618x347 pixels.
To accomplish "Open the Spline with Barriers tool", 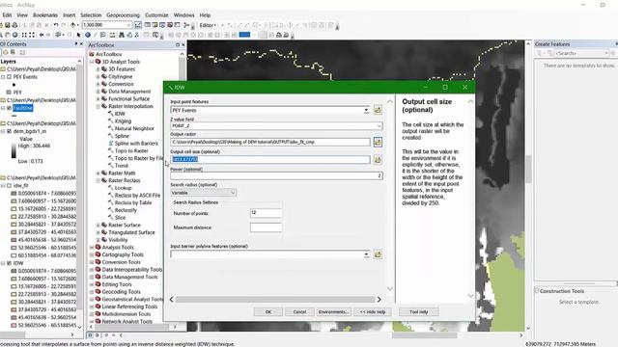I will (x=136, y=144).
